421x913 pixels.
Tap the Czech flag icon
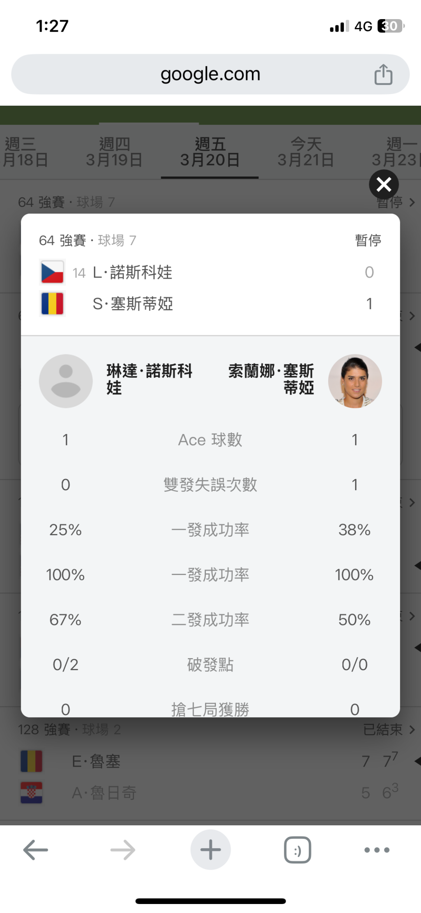point(52,272)
